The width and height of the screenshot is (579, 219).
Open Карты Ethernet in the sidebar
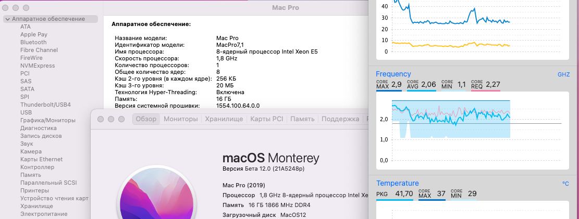pyautogui.click(x=41, y=159)
